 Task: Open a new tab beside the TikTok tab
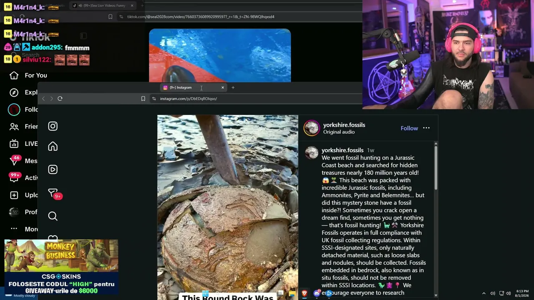pos(142,5)
